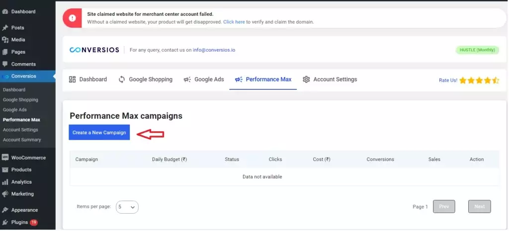Click the Comments bubble icon
The width and height of the screenshot is (509, 231).
5,64
